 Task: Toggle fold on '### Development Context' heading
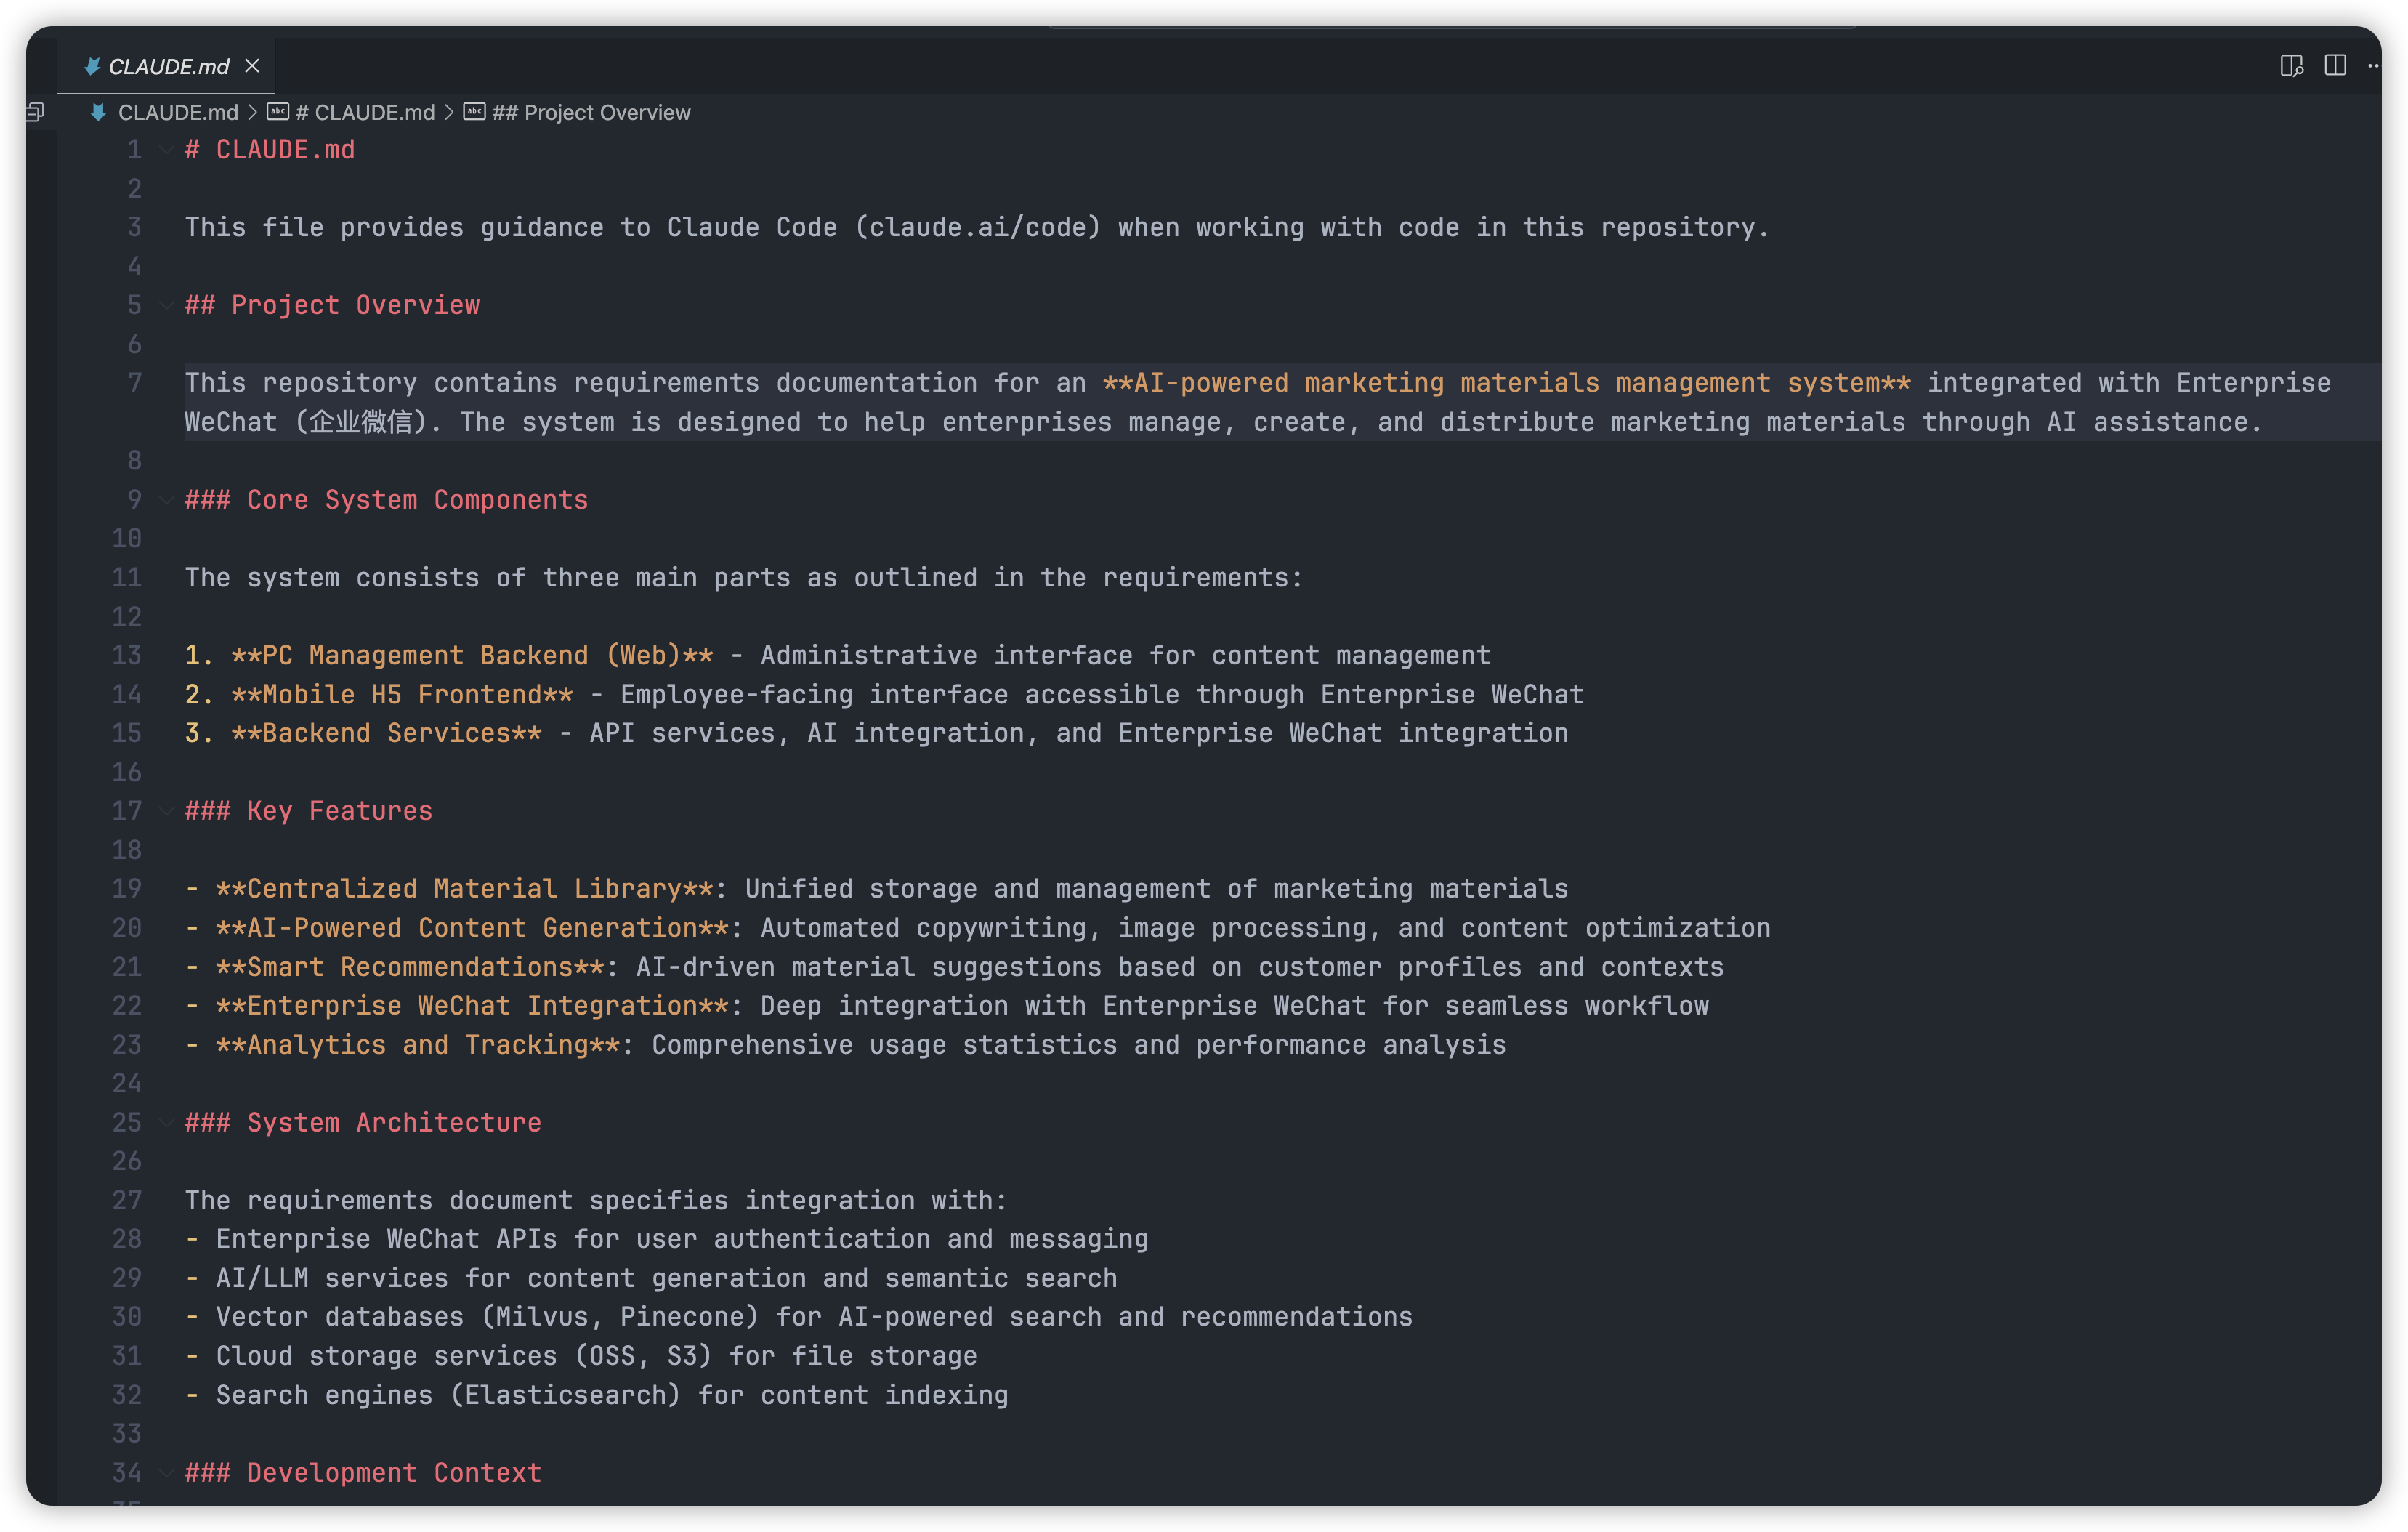tap(166, 1472)
